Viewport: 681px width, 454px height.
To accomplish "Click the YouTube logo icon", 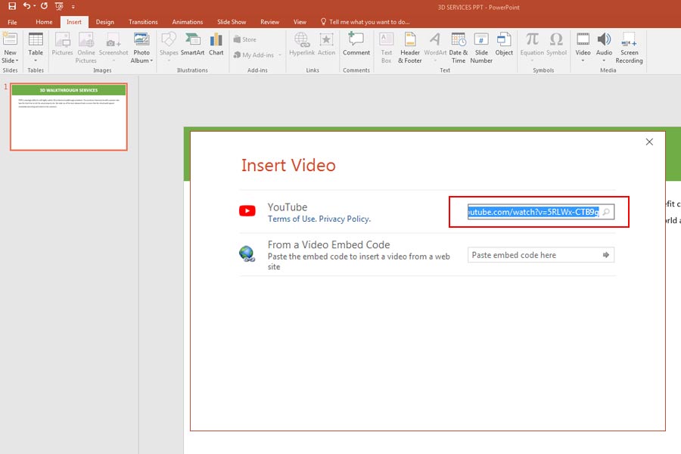I will (247, 211).
